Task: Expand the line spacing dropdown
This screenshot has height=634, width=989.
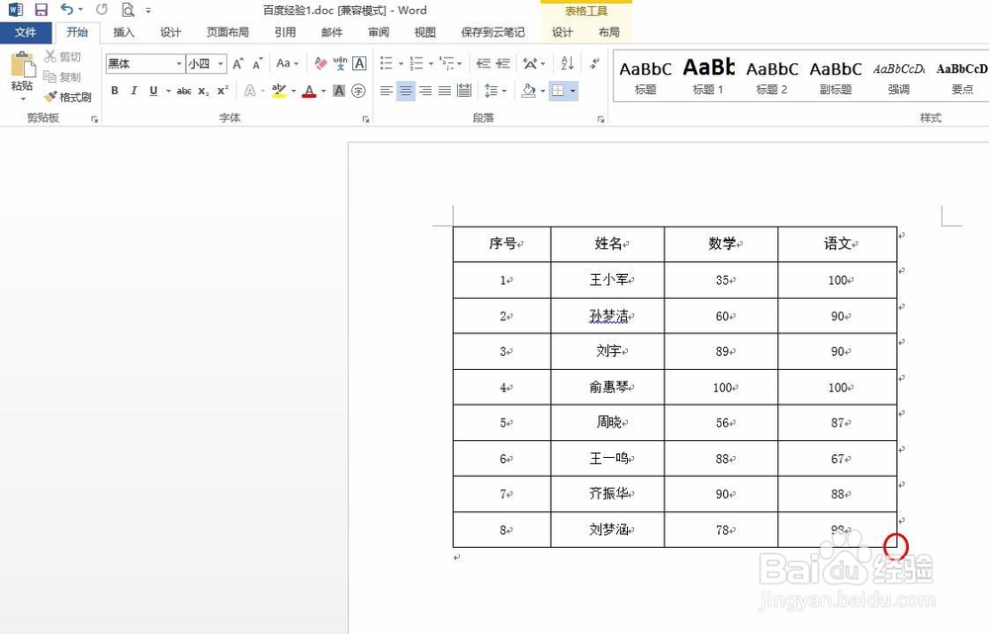Action: (x=502, y=90)
